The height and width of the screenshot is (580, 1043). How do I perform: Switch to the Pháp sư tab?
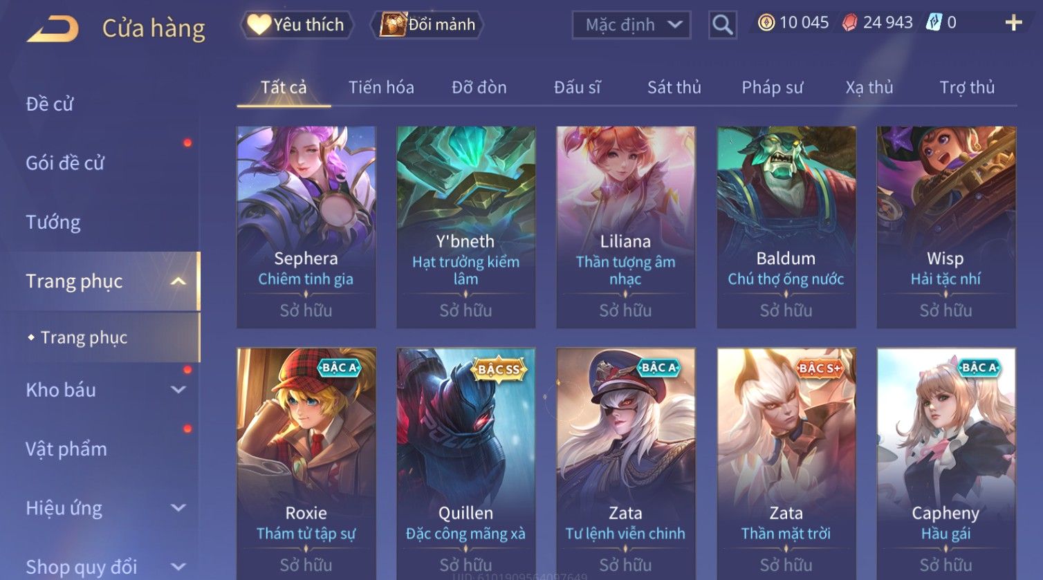click(x=773, y=87)
